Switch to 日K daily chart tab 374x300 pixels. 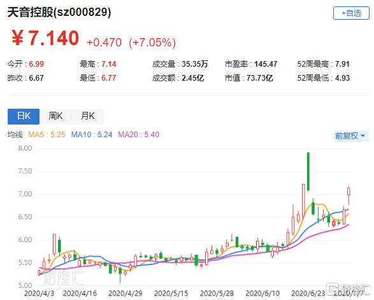(24, 116)
